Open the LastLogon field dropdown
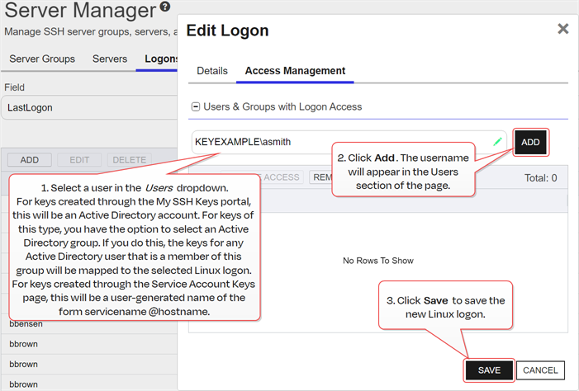Image resolution: width=579 pixels, height=391 pixels. pos(89,107)
